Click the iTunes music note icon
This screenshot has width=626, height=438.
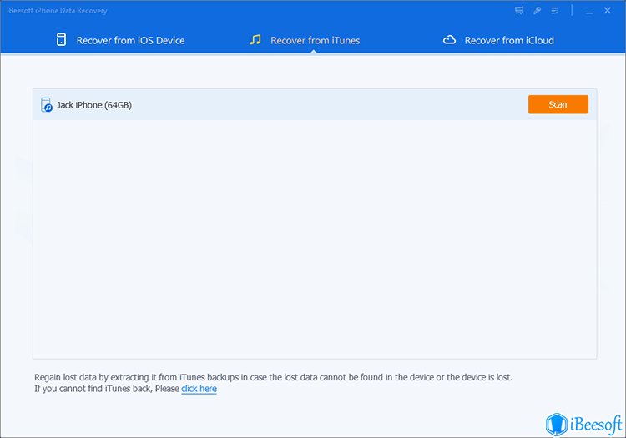point(255,39)
